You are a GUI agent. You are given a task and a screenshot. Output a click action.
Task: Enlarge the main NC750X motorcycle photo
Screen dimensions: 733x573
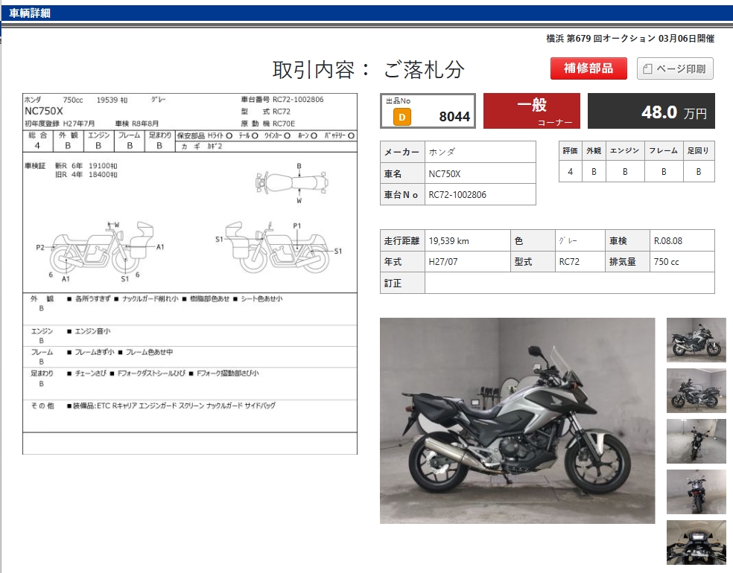tap(517, 420)
